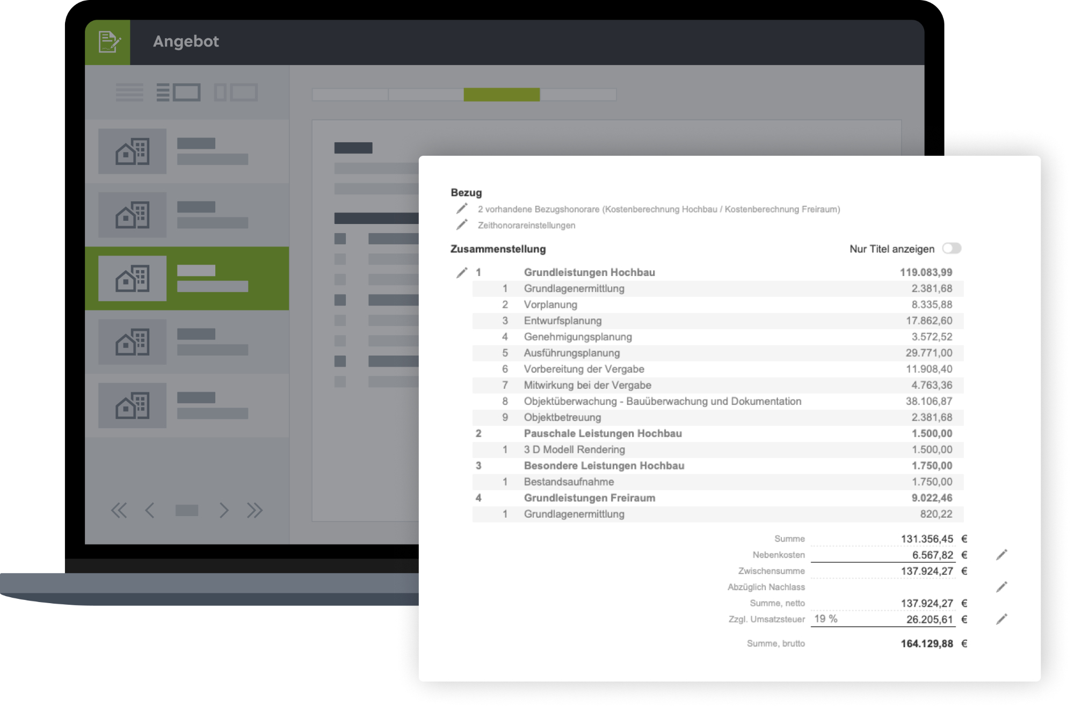Switch to list-only view layout icon
Screen dimensions: 1074x710
(129, 92)
